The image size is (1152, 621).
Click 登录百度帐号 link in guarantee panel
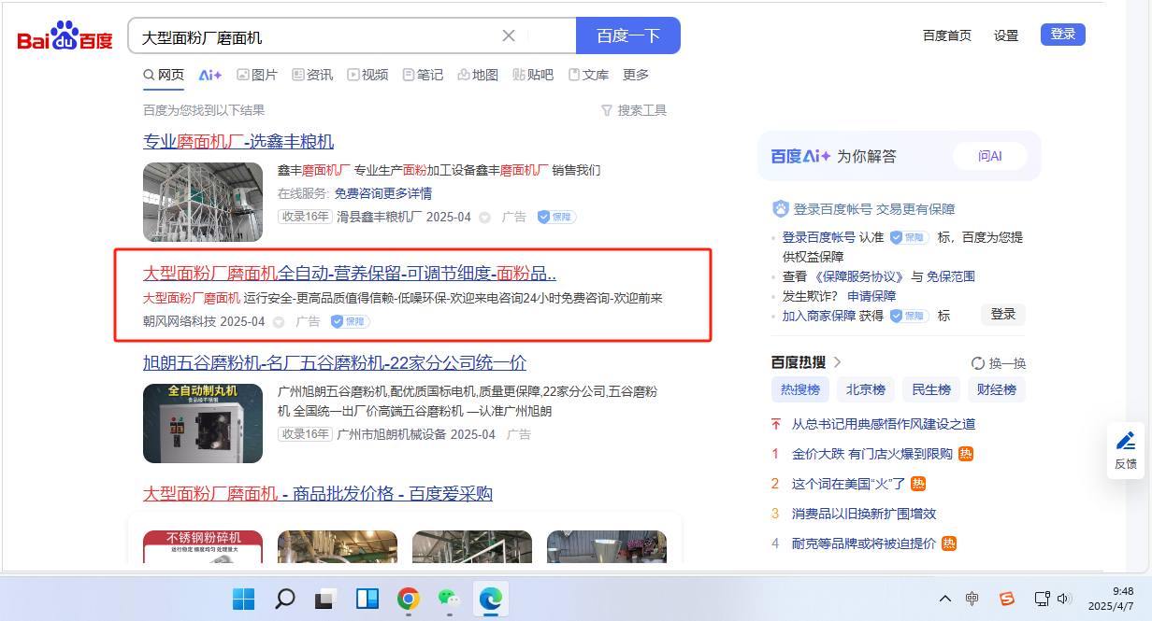point(819,237)
